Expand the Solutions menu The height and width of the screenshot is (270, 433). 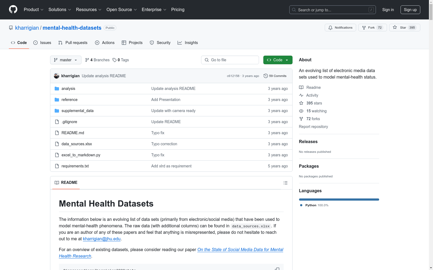60,10
